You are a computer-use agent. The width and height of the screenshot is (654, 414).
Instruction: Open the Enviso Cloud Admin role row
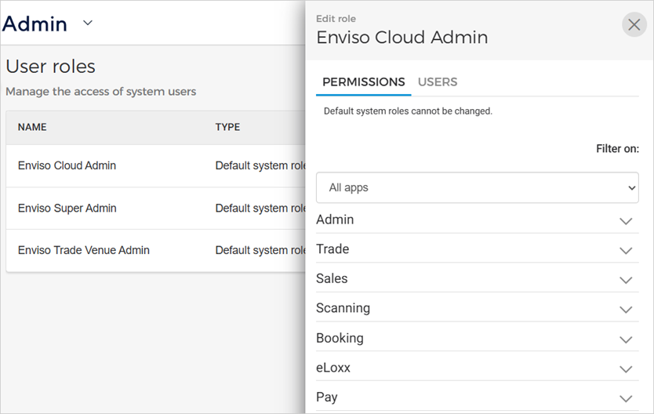click(67, 165)
